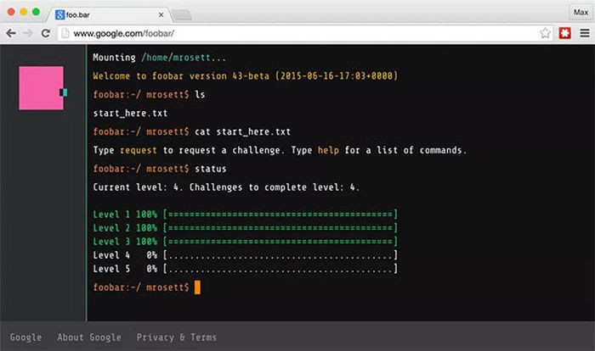Open the Chrome hamburger menu
The height and width of the screenshot is (351, 595).
pos(583,33)
